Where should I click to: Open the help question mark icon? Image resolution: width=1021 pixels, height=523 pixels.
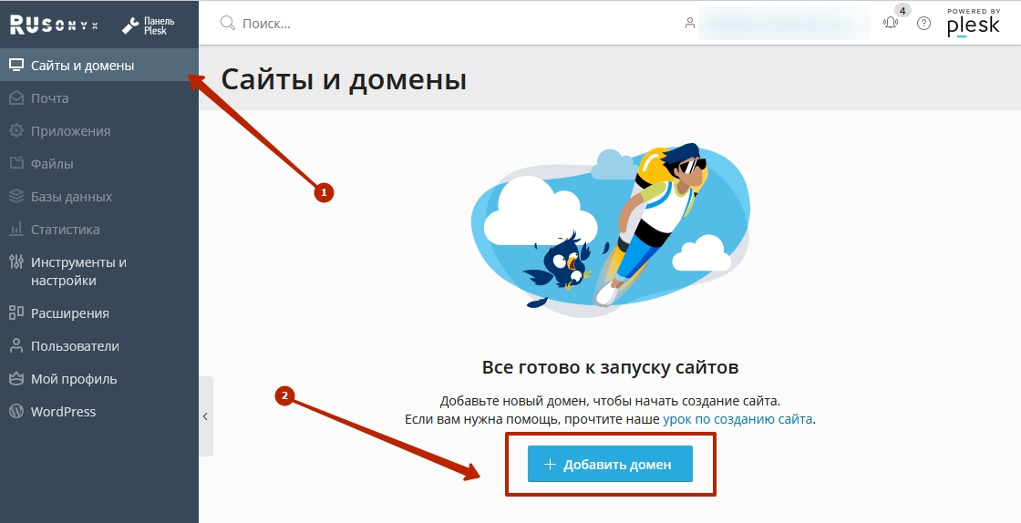point(923,24)
